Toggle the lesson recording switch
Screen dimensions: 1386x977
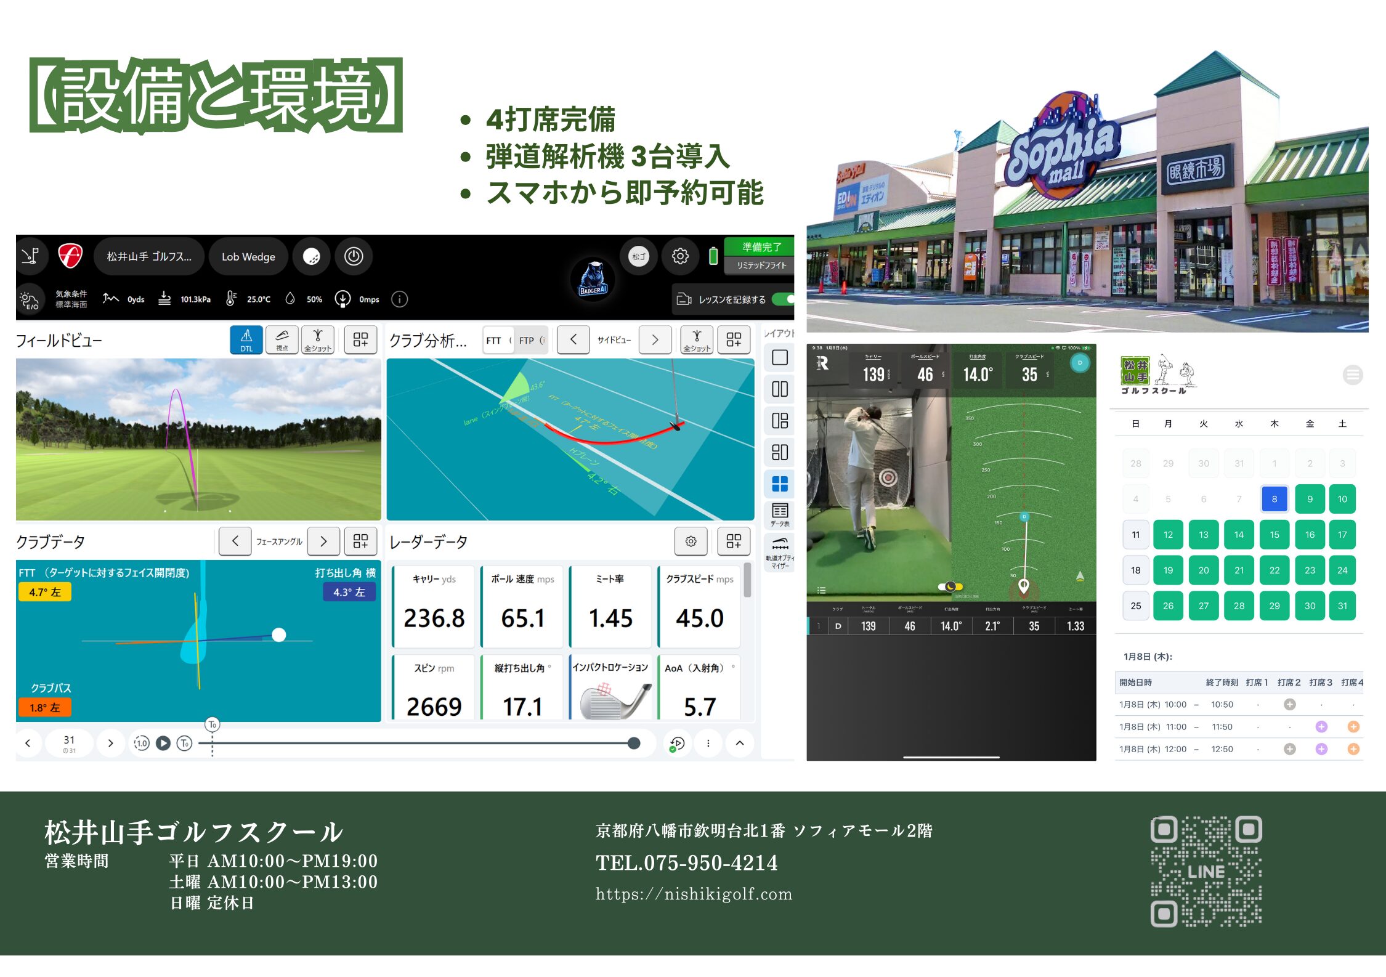[784, 299]
